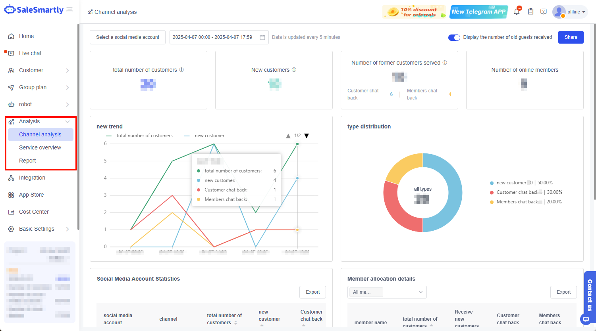This screenshot has width=596, height=331.
Task: Open the help question mark icon
Action: [544, 12]
